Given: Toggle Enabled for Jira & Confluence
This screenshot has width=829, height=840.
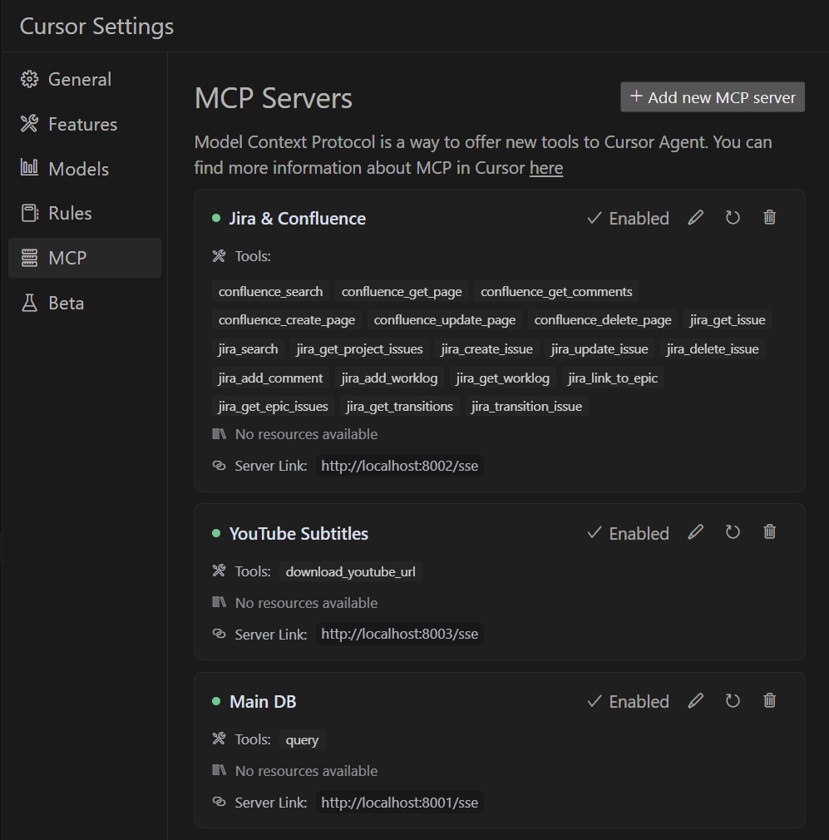Looking at the screenshot, I should pyautogui.click(x=628, y=219).
